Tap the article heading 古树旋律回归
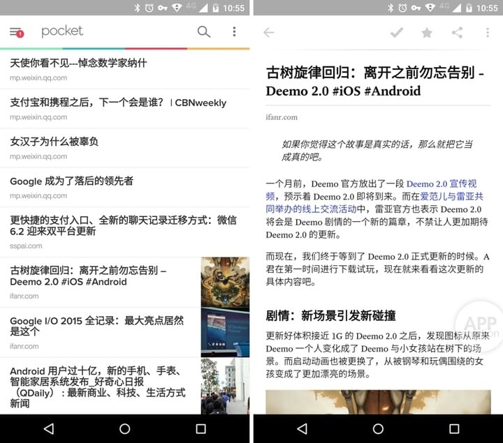 [x=375, y=82]
